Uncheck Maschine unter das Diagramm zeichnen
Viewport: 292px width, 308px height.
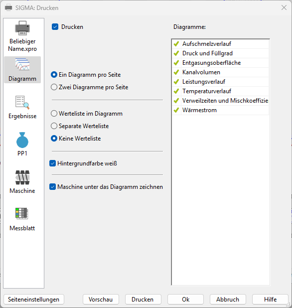click(52, 186)
